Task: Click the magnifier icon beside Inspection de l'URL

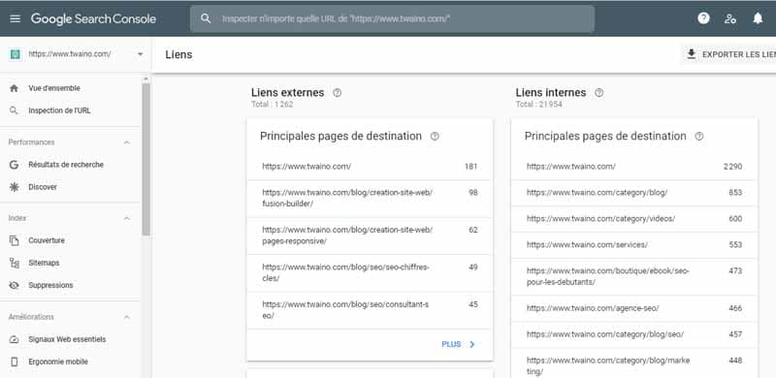Action: tap(14, 110)
